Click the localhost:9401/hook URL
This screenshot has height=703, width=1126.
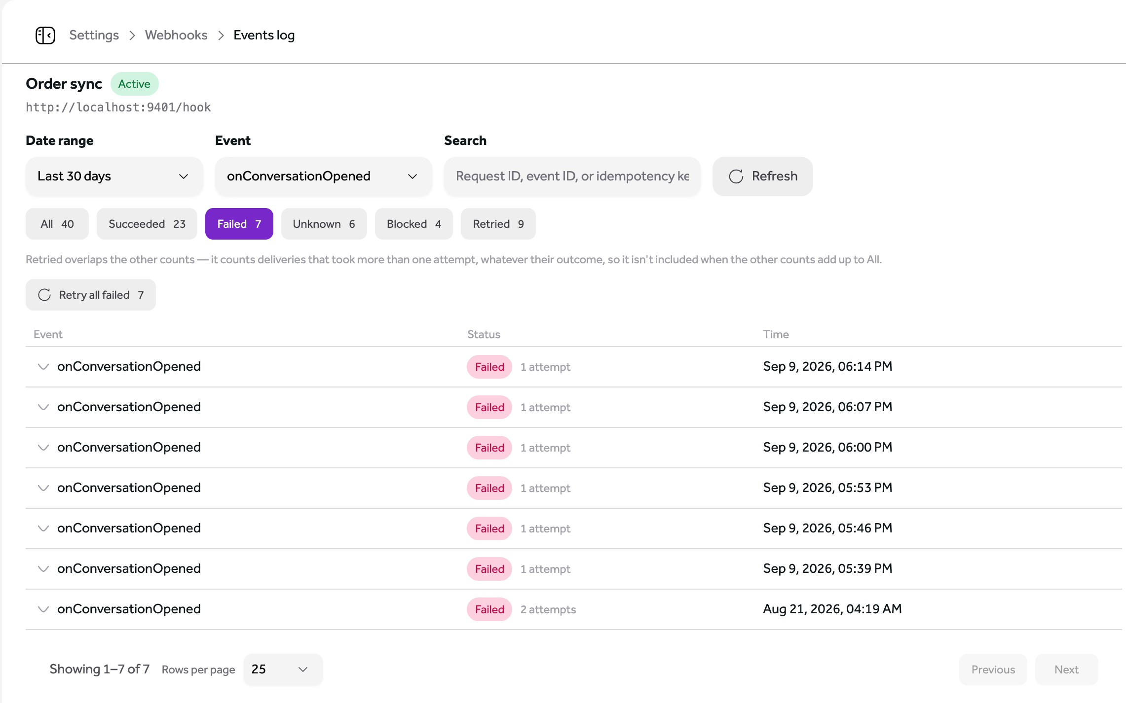pyautogui.click(x=118, y=107)
